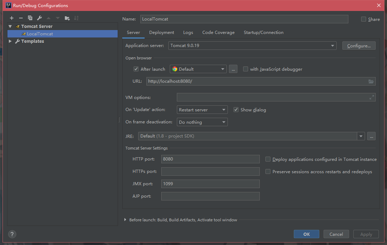The image size is (387, 245).
Task: Expand the VM options field
Action: 371,98
